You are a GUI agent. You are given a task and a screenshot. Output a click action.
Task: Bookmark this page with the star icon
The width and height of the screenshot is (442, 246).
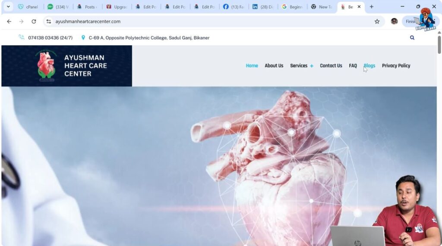(377, 22)
